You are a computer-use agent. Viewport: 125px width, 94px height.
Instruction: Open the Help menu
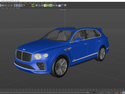[x=55, y=3]
